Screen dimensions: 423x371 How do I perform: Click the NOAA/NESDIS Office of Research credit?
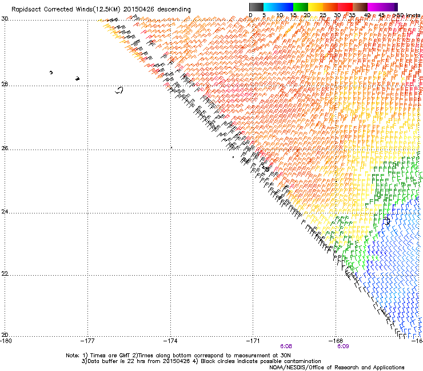coord(337,368)
